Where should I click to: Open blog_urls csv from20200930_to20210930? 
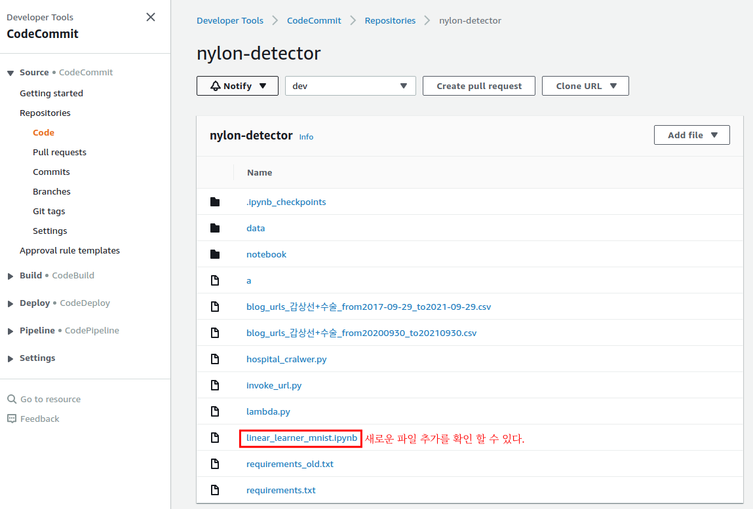(362, 333)
